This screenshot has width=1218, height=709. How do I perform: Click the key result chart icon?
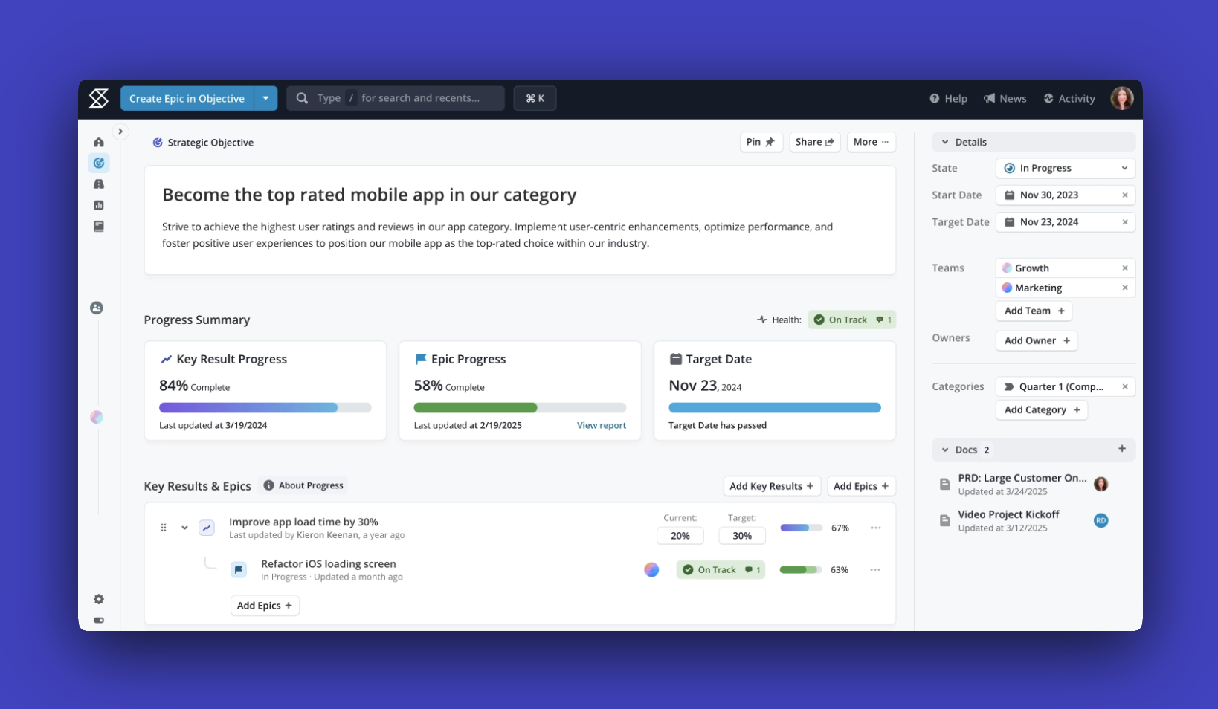207,528
